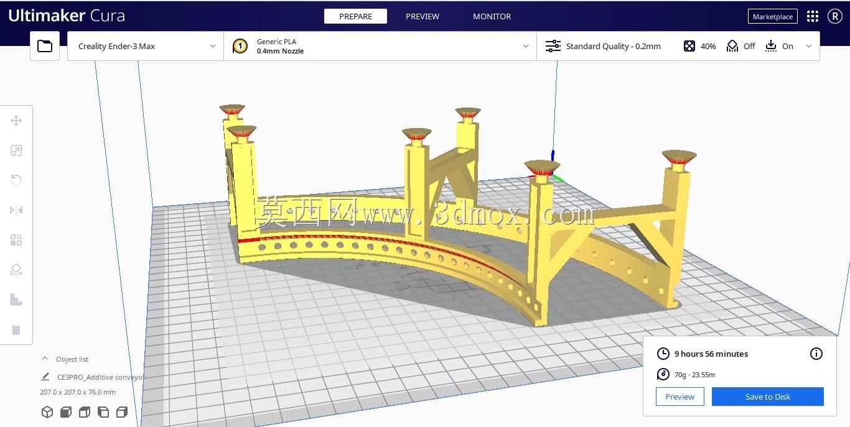Select CE3PRO_Additive conveyor object in list
This screenshot has height=427, width=850.
(x=100, y=377)
